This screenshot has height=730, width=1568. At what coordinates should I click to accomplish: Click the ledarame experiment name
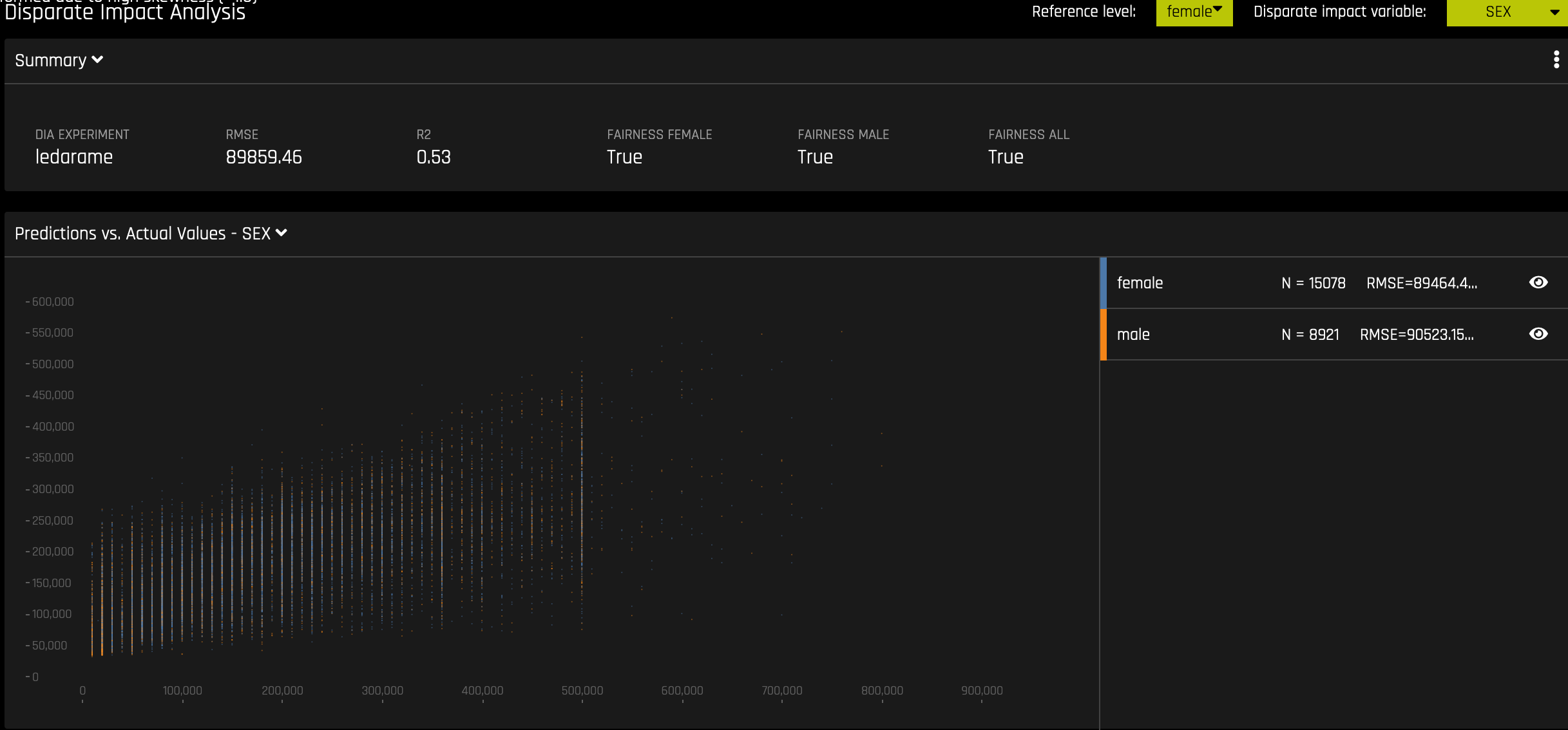pos(74,157)
